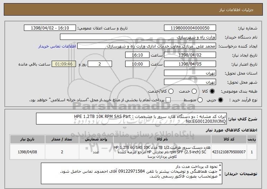This screenshot has width=267, height=189.
Task: Click the شرح کلی نیاز label
Action: 243,119
